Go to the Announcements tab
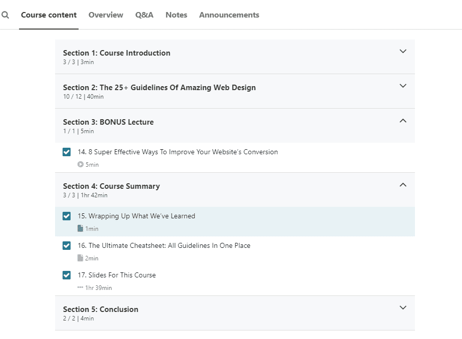The height and width of the screenshot is (339, 462). tap(229, 15)
